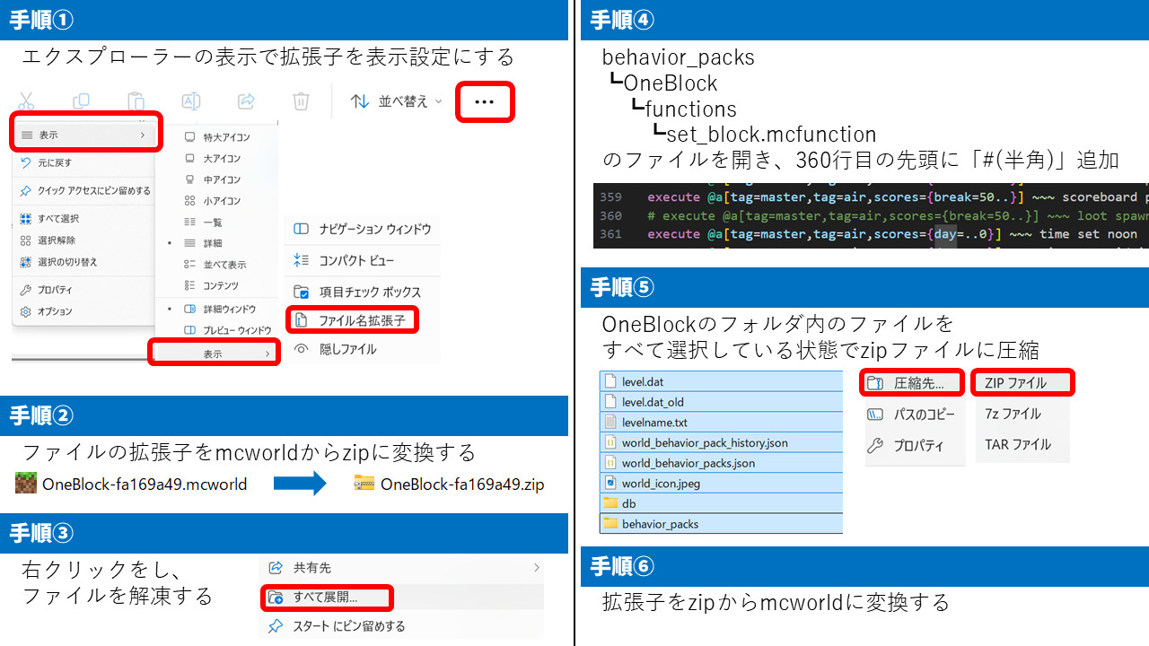1149x646 pixels.
Task: Click the scissors Cut icon in toolbar
Action: tap(26, 101)
